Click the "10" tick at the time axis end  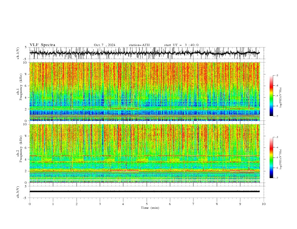coord(264,204)
